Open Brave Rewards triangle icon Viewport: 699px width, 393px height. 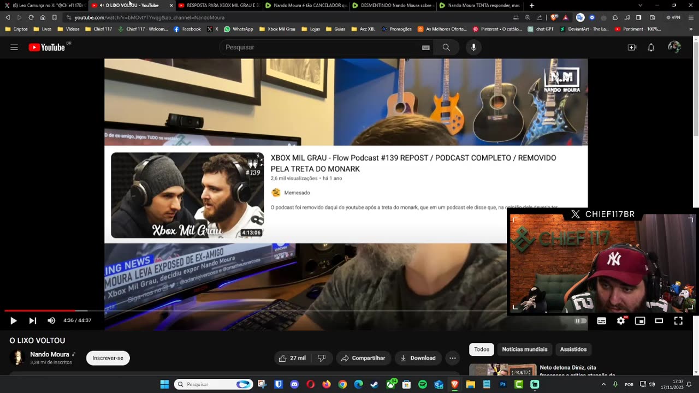(565, 17)
